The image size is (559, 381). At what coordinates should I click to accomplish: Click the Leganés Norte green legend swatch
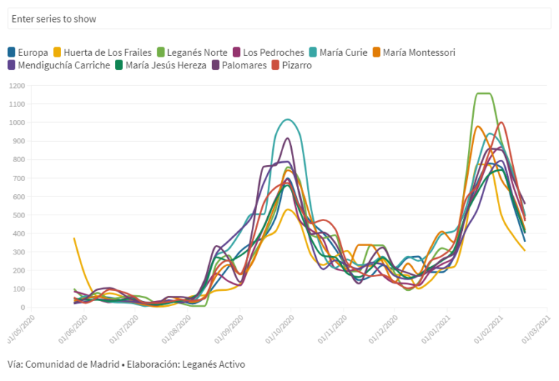click(x=161, y=52)
